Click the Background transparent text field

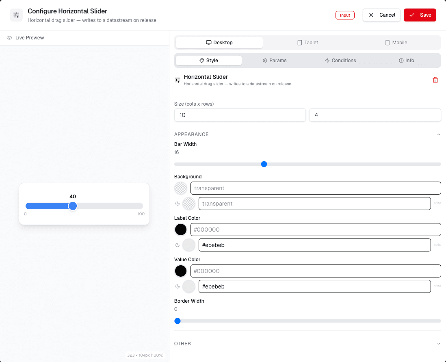pyautogui.click(x=316, y=188)
